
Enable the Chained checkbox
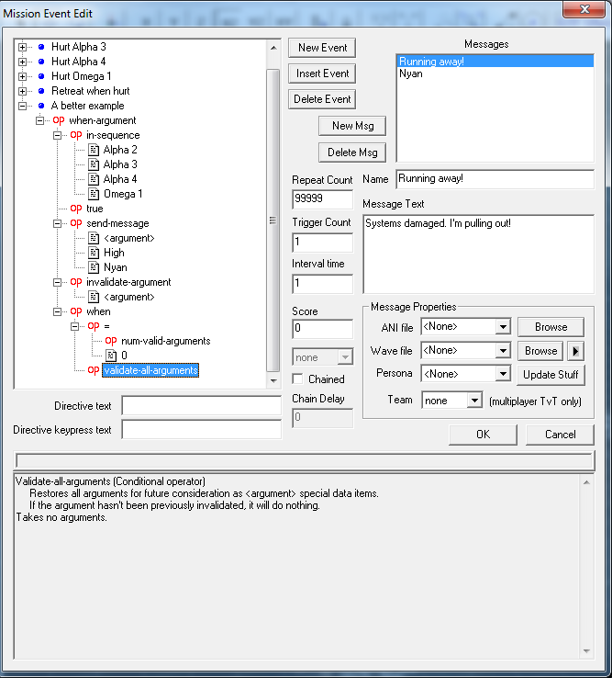[298, 379]
